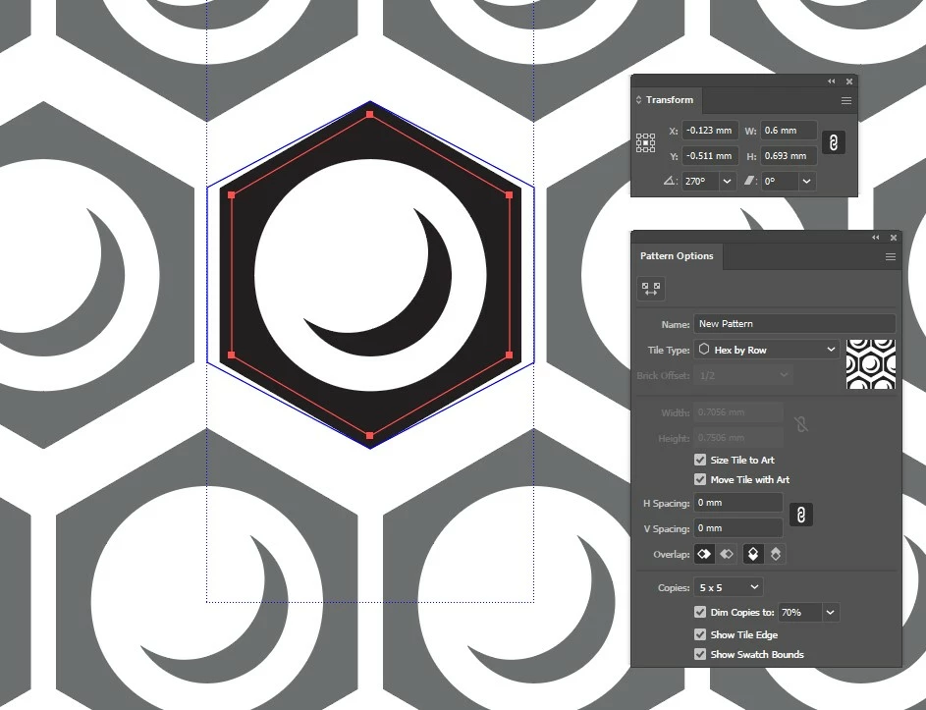Click the rotate angle icon in Transform
Screen dimensions: 926x710
pyautogui.click(x=670, y=181)
